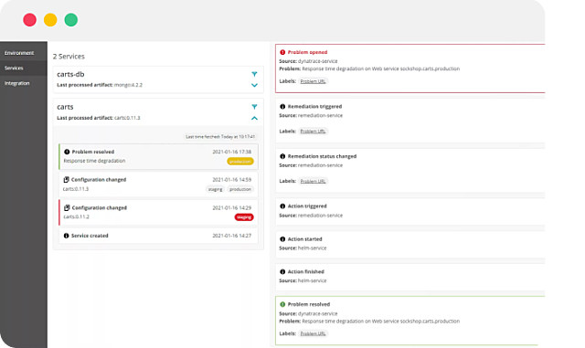Filter by the carts service
585x348 pixels.
pyautogui.click(x=254, y=107)
